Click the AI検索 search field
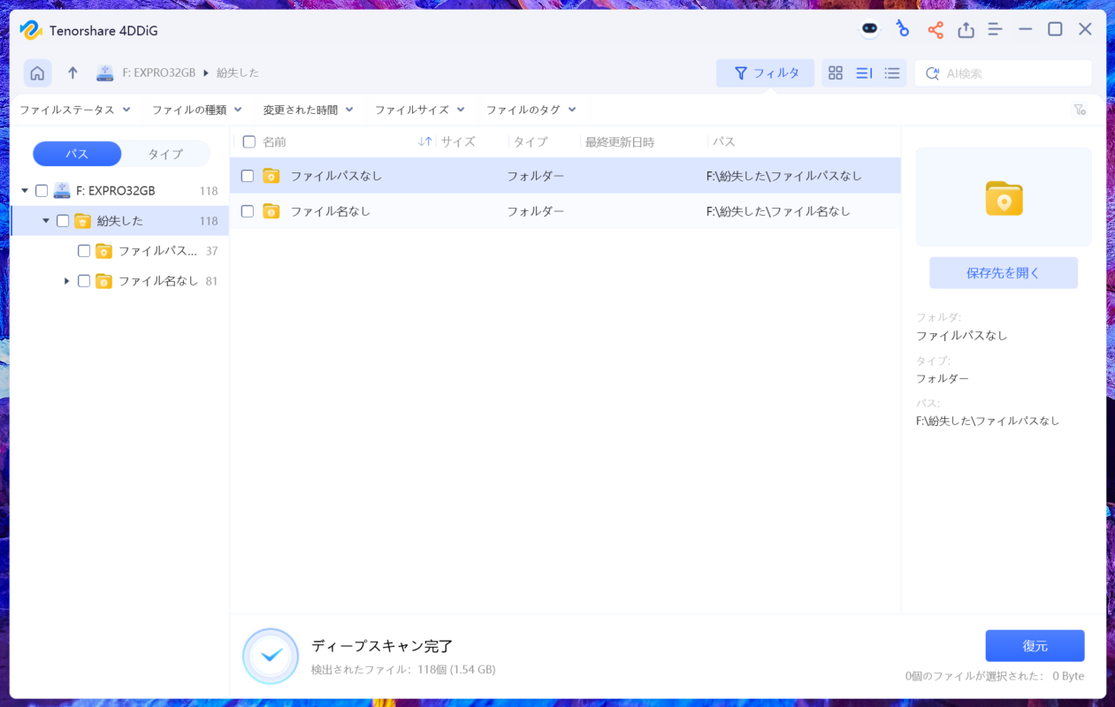Viewport: 1115px width, 707px height. (x=1012, y=73)
